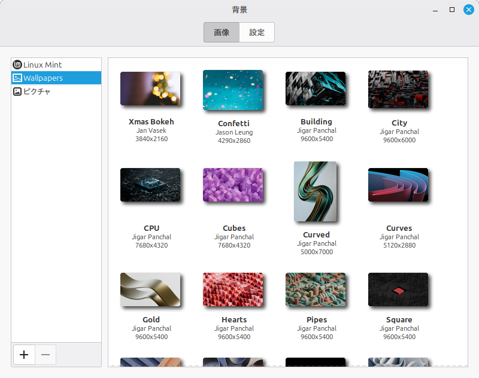Select the Square wallpaper thumbnail
This screenshot has height=378, width=479.
coord(398,289)
